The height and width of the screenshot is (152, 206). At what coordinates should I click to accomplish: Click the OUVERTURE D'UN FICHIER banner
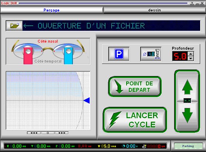coord(111,26)
